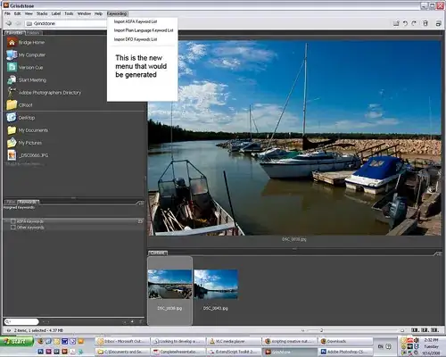The image size is (446, 357).
Task: Create a new folder from toolbar
Action: click(396, 23)
